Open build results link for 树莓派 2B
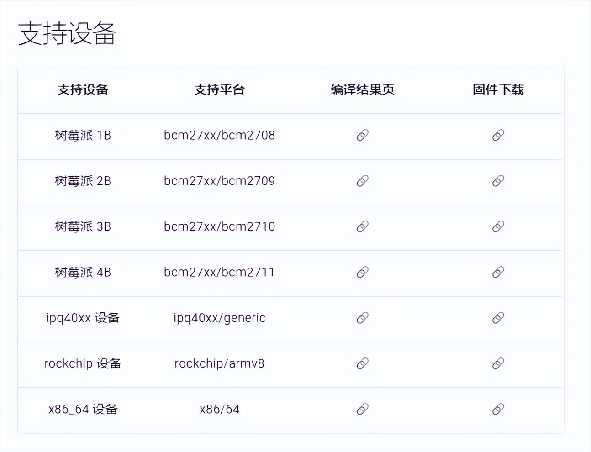 (363, 181)
